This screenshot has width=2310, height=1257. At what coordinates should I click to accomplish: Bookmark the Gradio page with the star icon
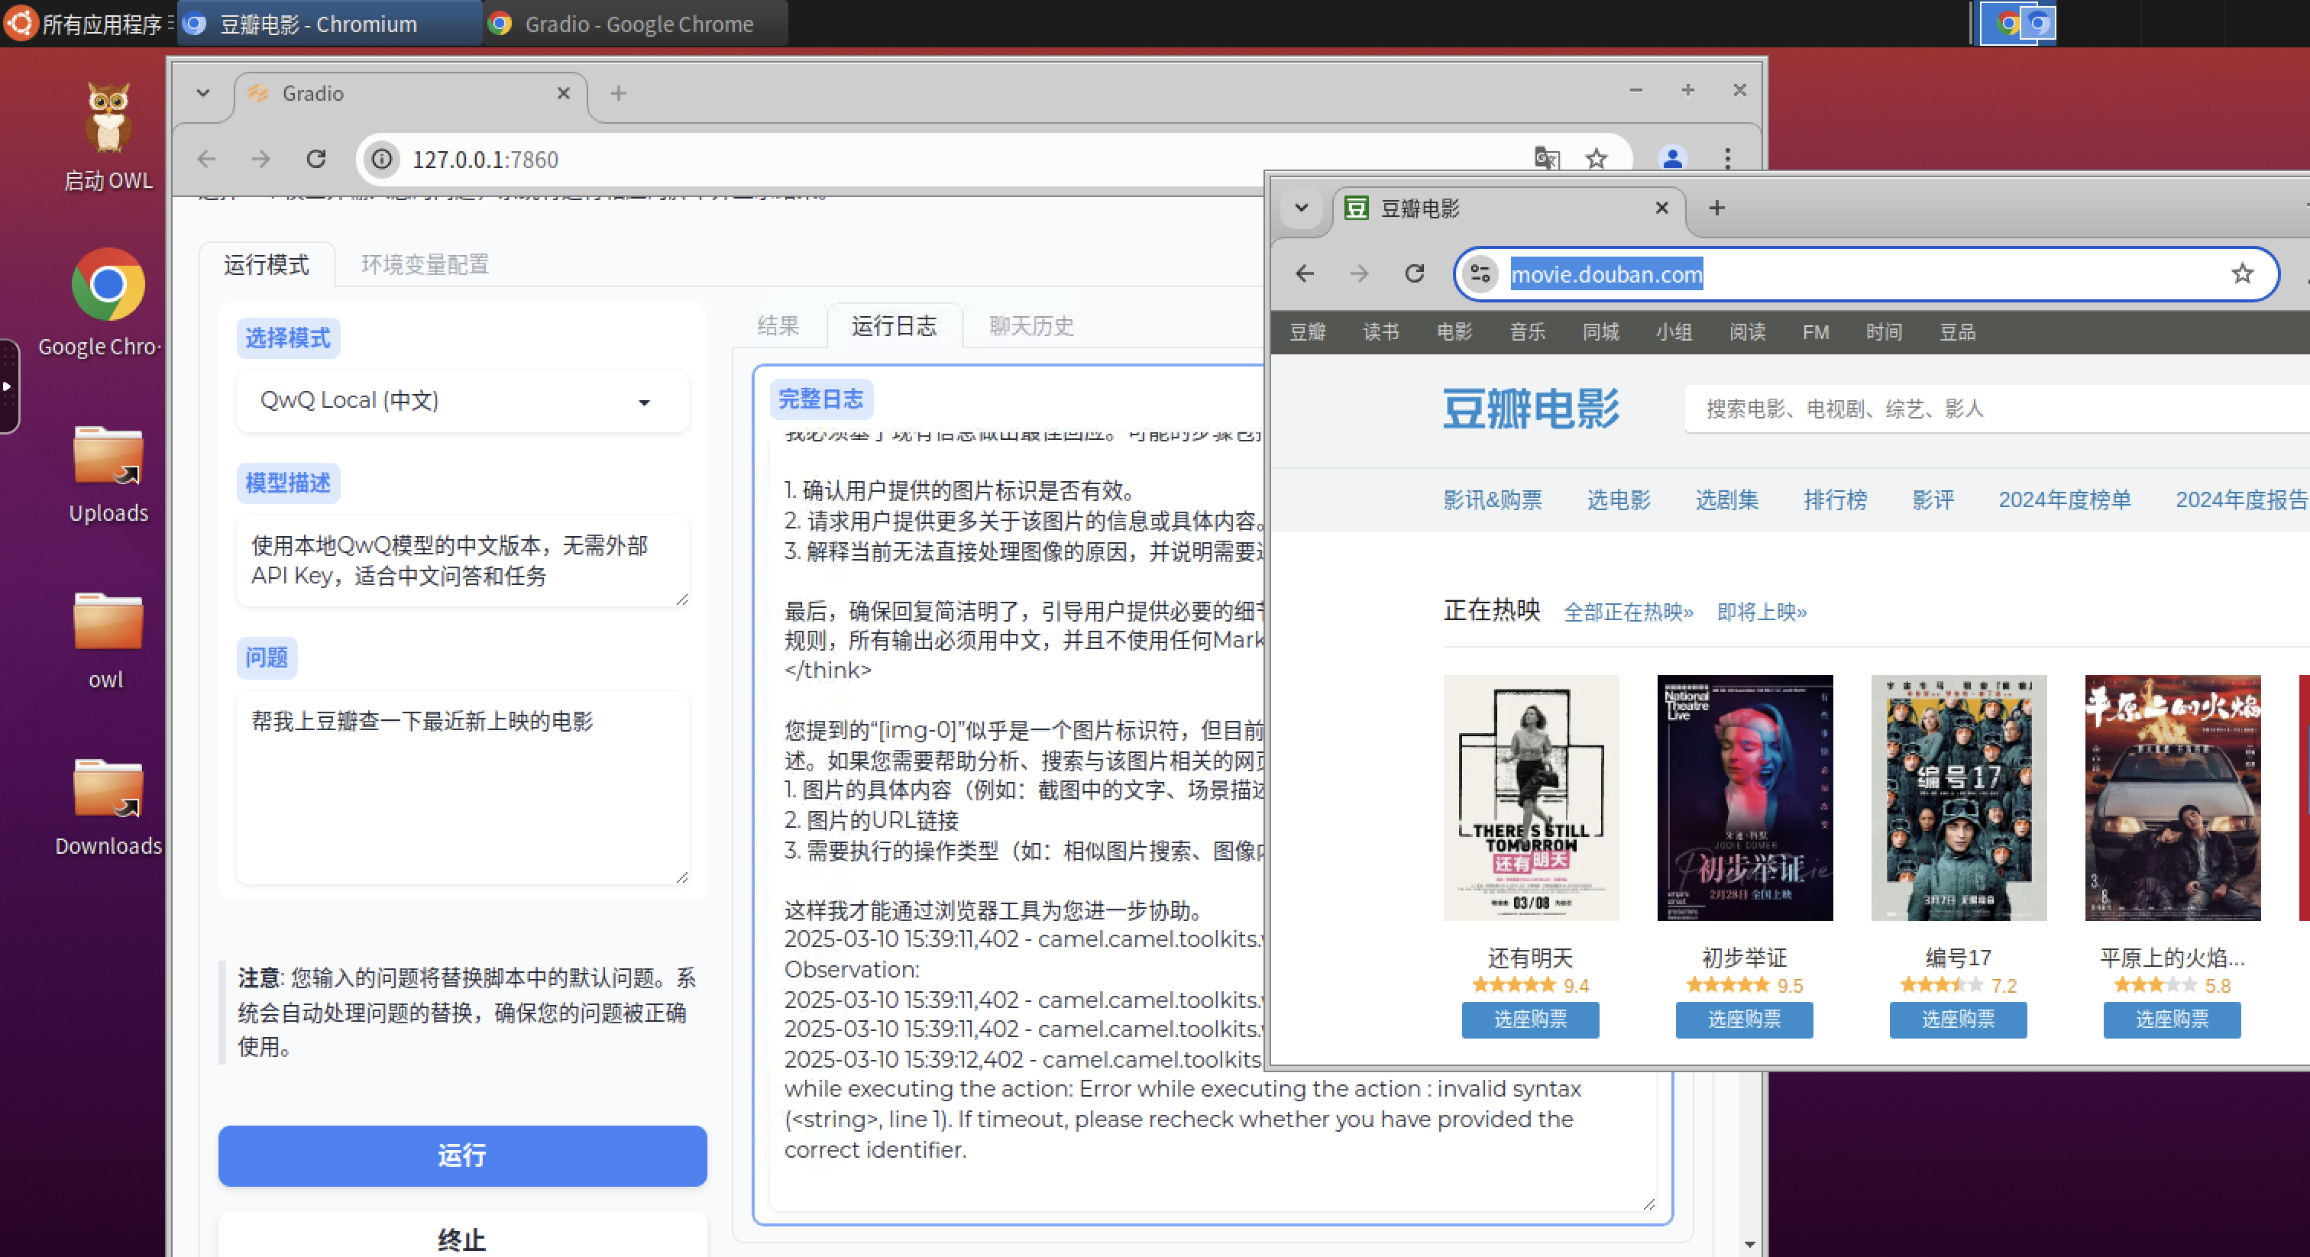point(1597,159)
